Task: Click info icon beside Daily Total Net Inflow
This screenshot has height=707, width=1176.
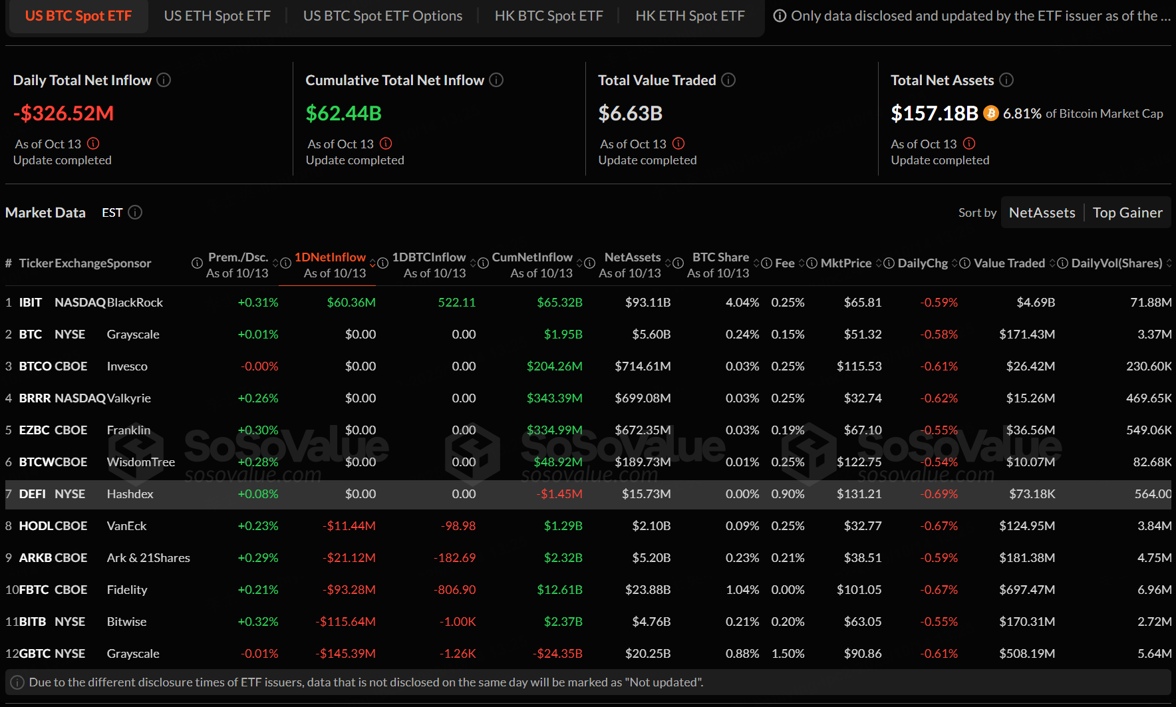Action: 164,80
